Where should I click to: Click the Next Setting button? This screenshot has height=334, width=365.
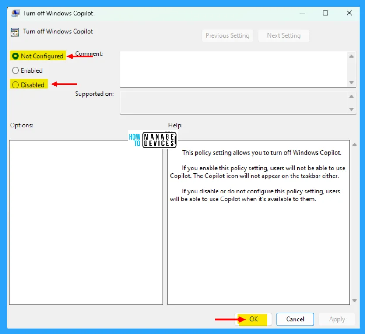point(284,35)
